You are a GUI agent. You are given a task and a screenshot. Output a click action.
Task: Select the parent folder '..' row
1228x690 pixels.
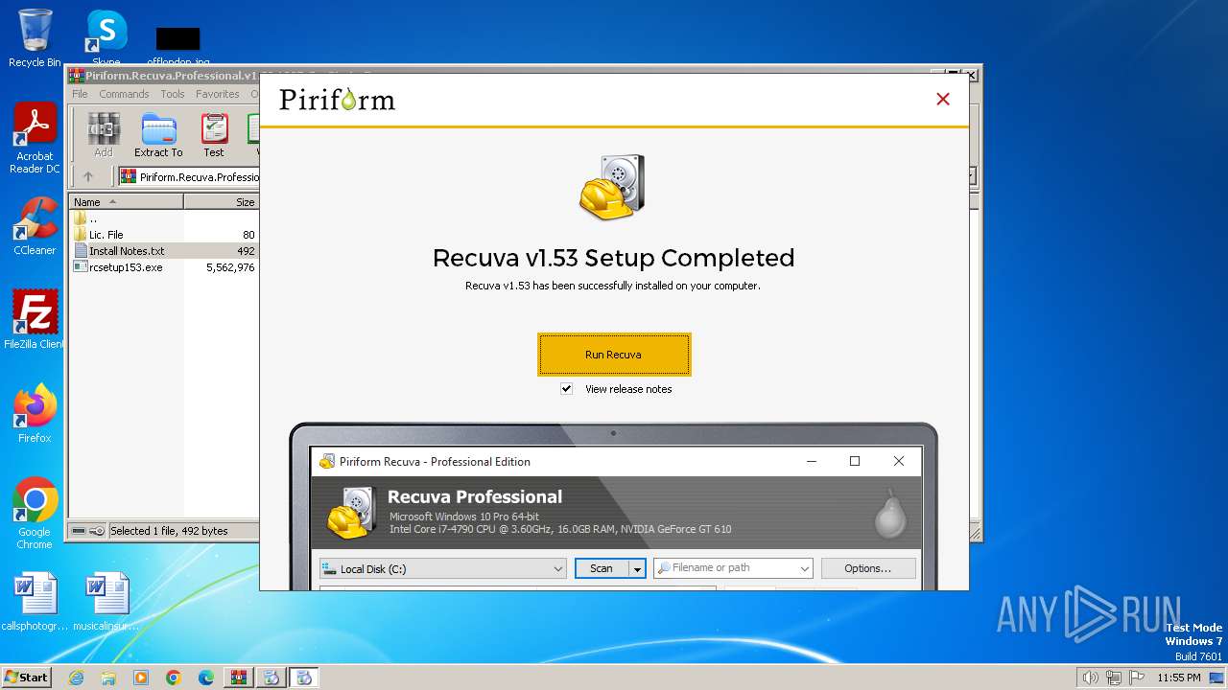click(164, 218)
